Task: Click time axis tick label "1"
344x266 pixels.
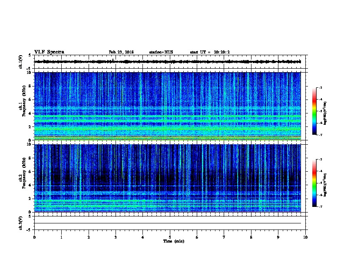Action: [61, 237]
